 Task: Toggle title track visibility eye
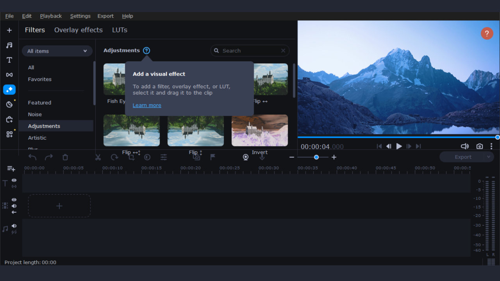click(14, 180)
